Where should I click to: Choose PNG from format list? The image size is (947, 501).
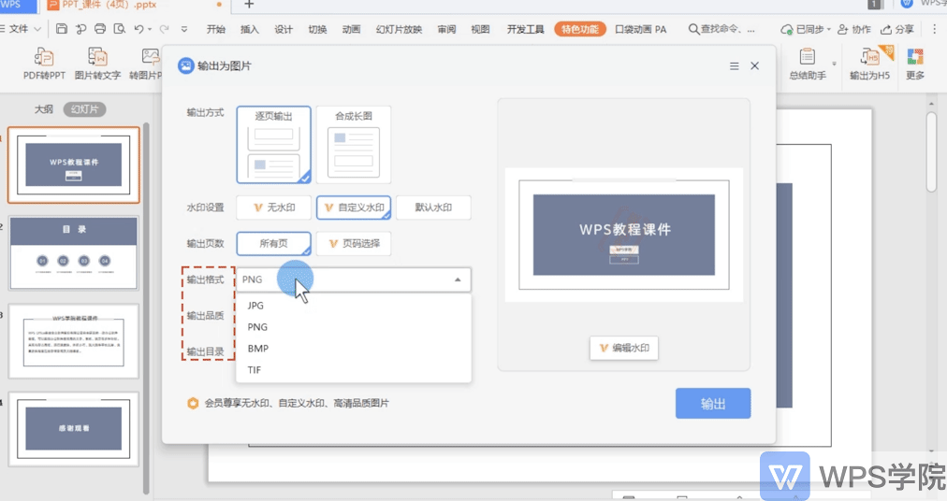click(354, 326)
